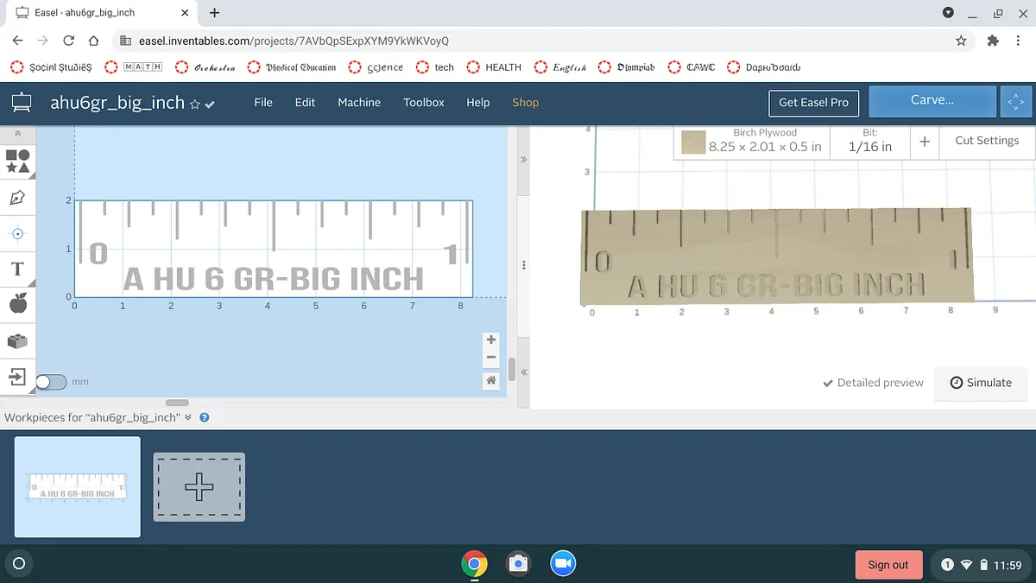Click the Birch Plywood material swatch
The height and width of the screenshot is (583, 1036).
point(693,143)
